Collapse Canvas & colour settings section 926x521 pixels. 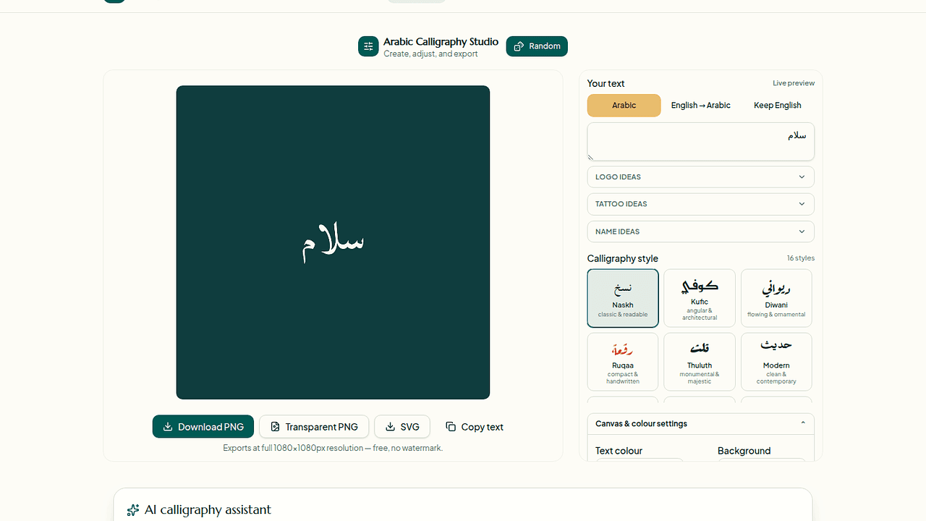pos(701,424)
